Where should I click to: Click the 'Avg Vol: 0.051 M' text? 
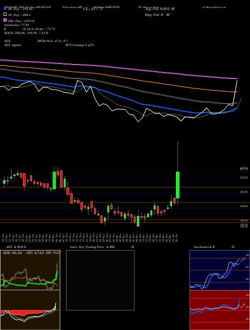tap(159, 9)
